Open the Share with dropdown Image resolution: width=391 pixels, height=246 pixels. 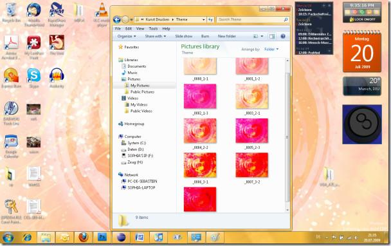156,36
